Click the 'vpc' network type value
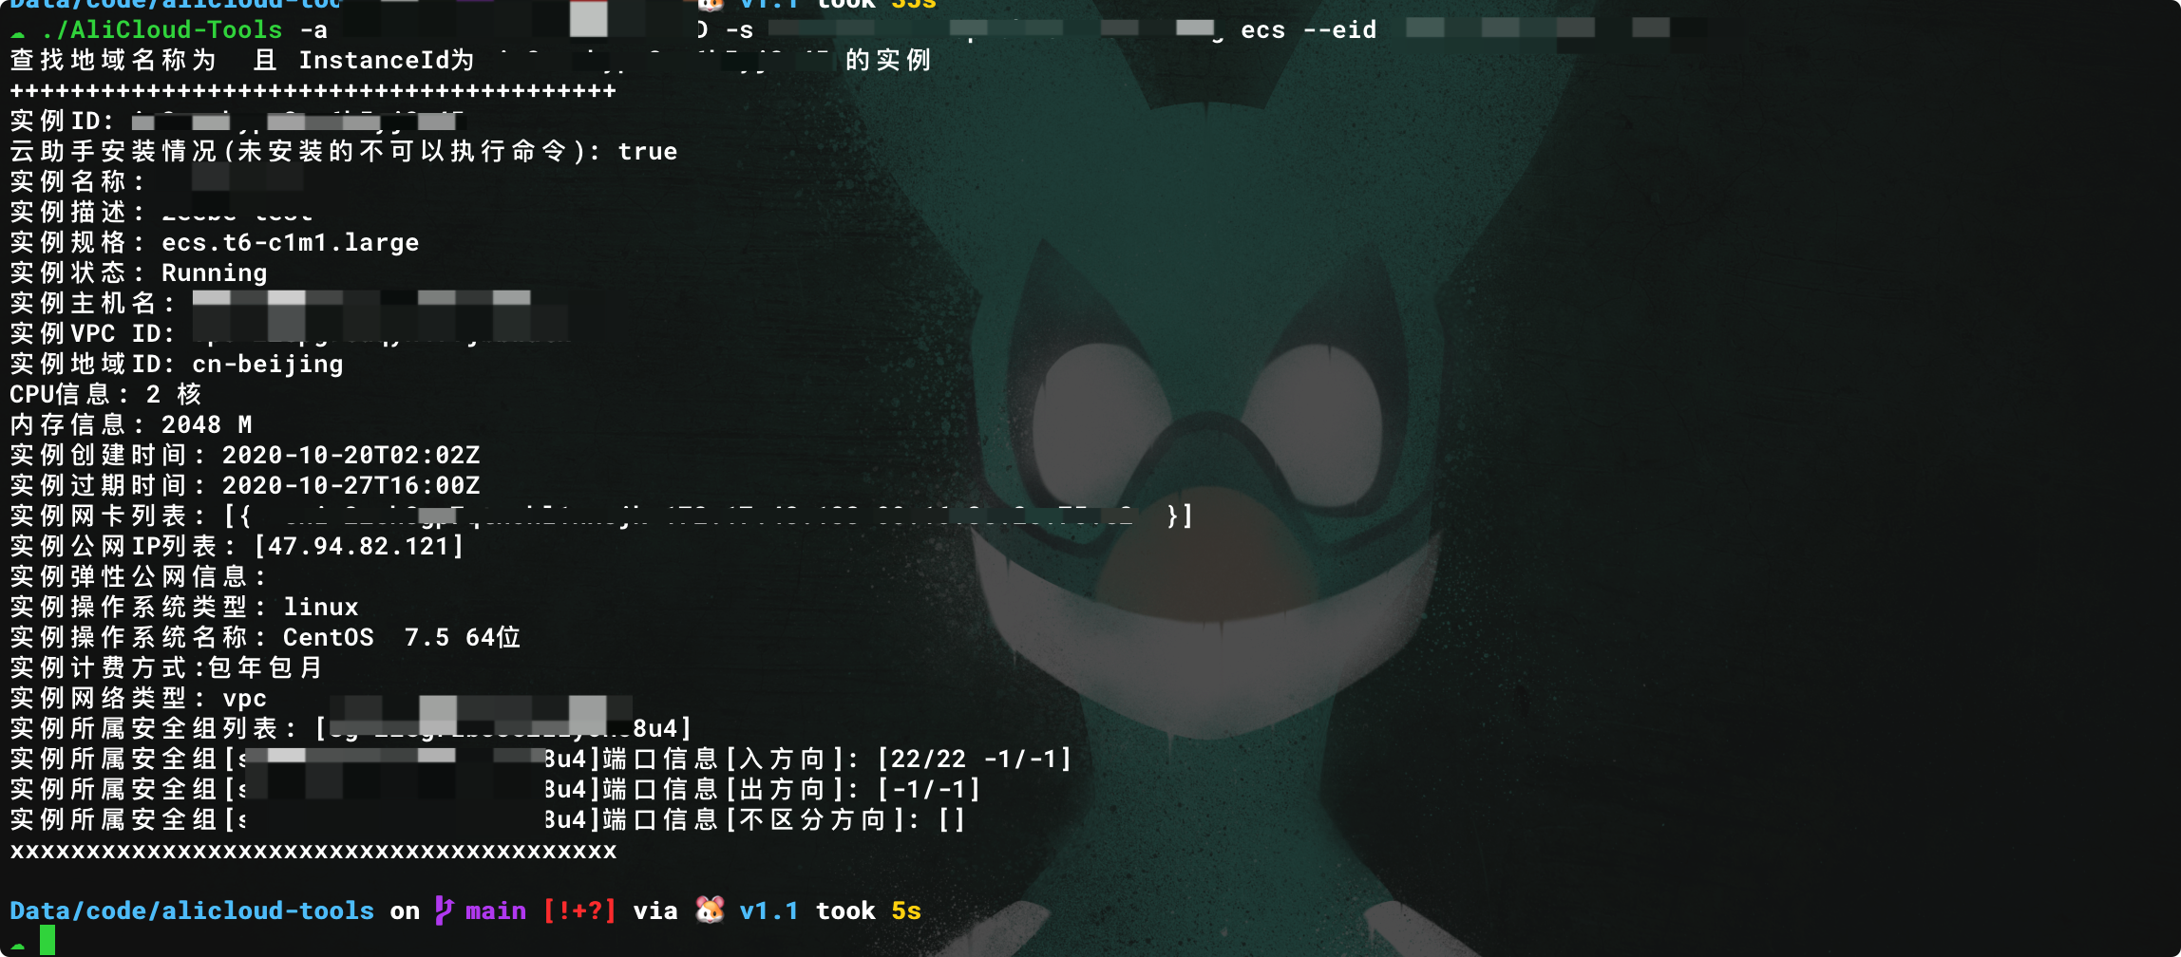This screenshot has height=957, width=2181. click(245, 700)
